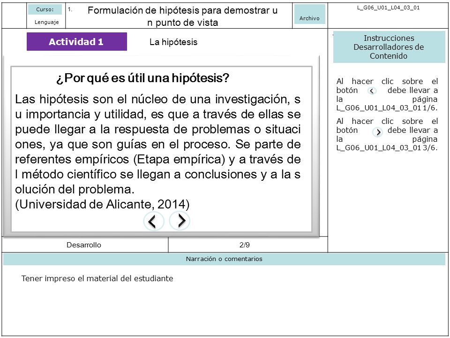Click the previous arrow button in the slide
The height and width of the screenshot is (338, 450).
pos(154,221)
